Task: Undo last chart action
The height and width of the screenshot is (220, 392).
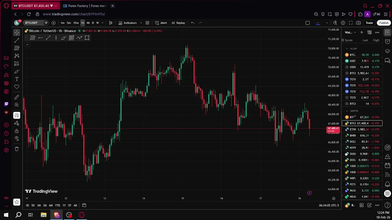Action: tap(193, 23)
